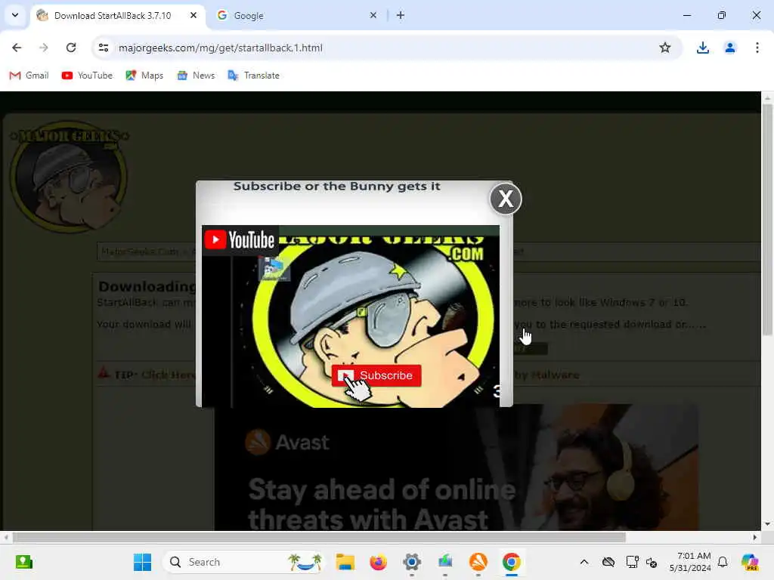This screenshot has height=580, width=774.
Task: Close the Download StartAllBack tab
Action: [193, 15]
